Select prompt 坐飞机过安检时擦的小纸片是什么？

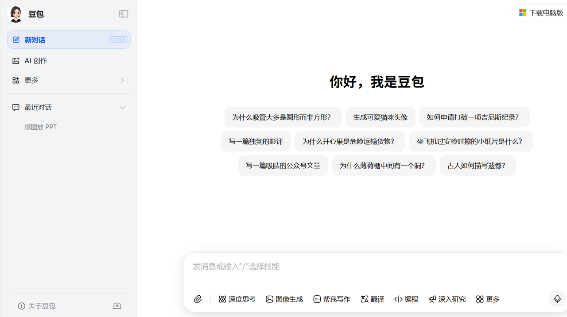click(x=471, y=142)
